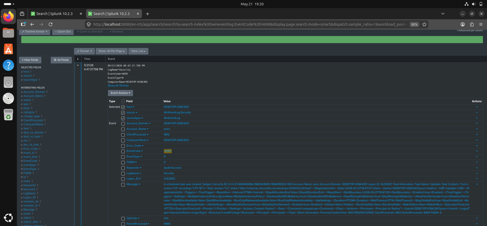Image resolution: width=487 pixels, height=226 pixels.
Task: Launch Firefox from the Ubuntu dock
Action: tap(8, 17)
